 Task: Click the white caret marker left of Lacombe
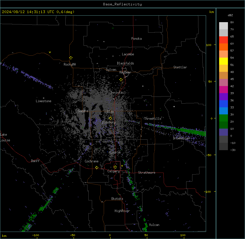113,56
